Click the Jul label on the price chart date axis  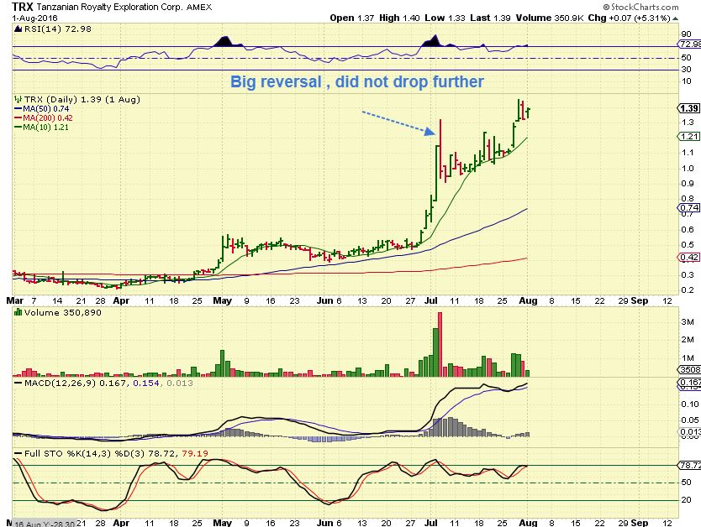coord(431,300)
